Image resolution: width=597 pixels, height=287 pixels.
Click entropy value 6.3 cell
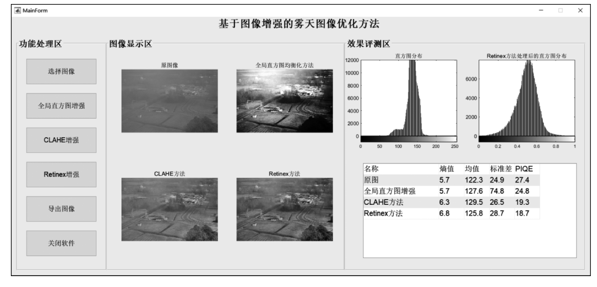pos(451,202)
